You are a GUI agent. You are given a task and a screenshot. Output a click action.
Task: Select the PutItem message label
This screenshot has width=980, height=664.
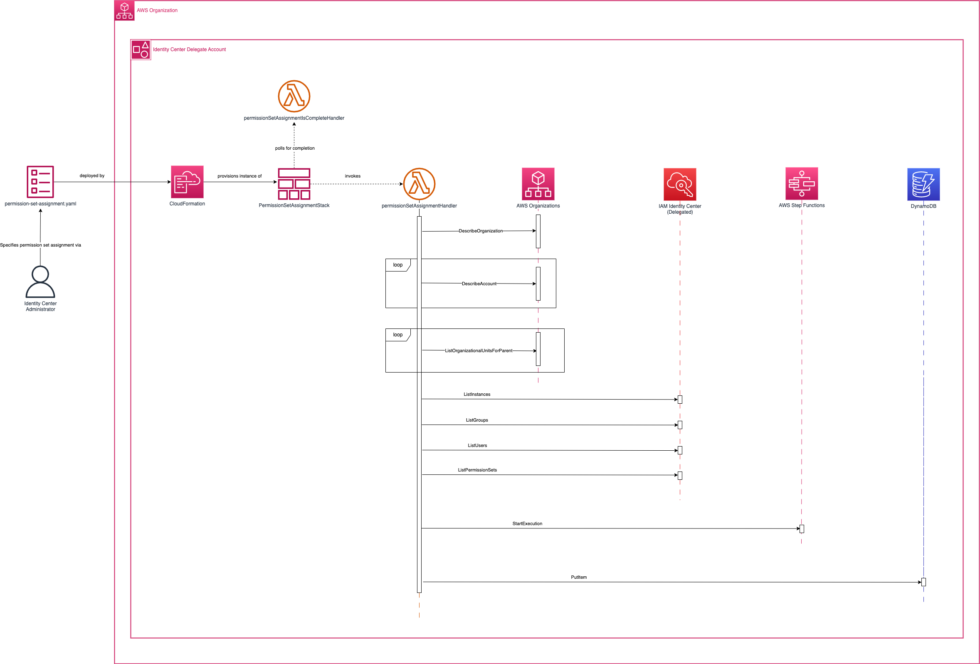coord(578,577)
